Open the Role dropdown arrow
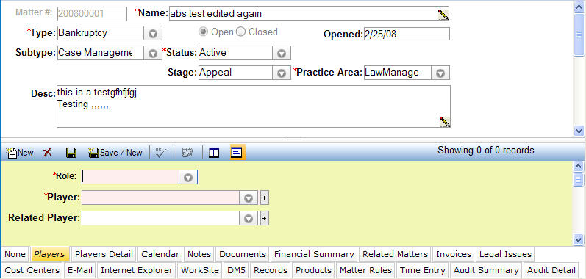The image size is (586, 279). (x=188, y=177)
